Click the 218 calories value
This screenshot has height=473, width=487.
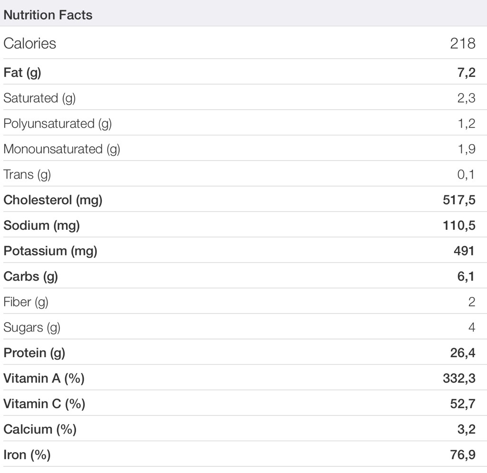[x=462, y=43]
